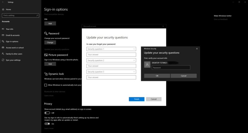Open the Security question 3 dropdown
The image size is (248, 133).
[x=111, y=72]
